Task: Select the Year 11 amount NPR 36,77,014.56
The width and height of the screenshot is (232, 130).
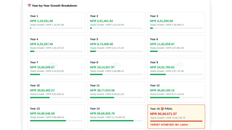Action: click(102, 90)
